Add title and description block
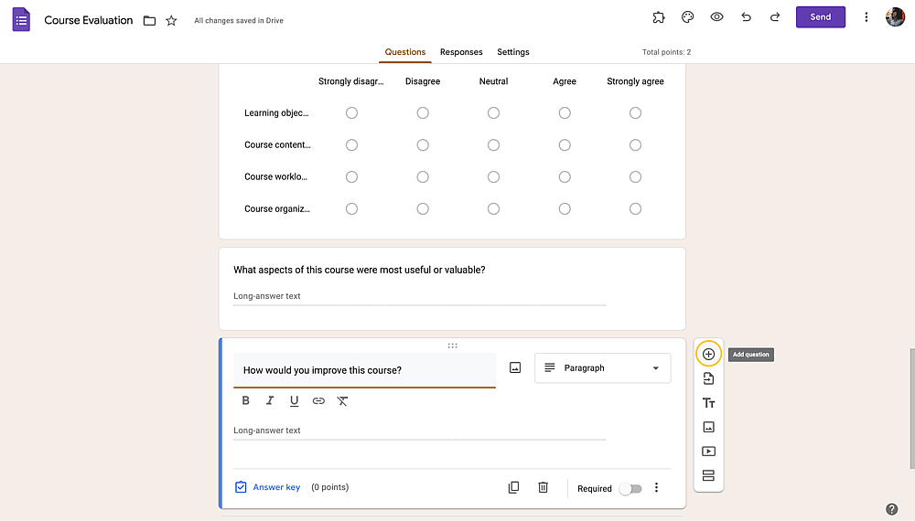 (x=708, y=403)
